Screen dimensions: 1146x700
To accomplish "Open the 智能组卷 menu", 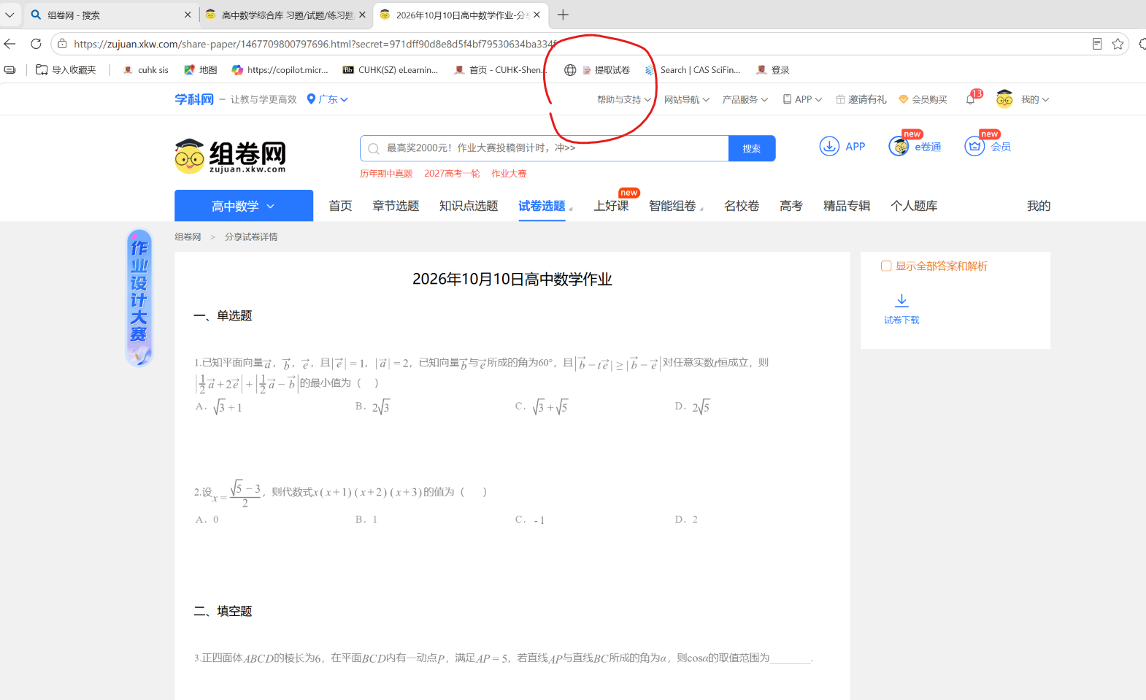I will 672,206.
